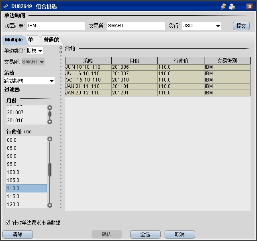Select strike price 100.0 in filter
This screenshot has width=257, height=241.
[x=27, y=172]
